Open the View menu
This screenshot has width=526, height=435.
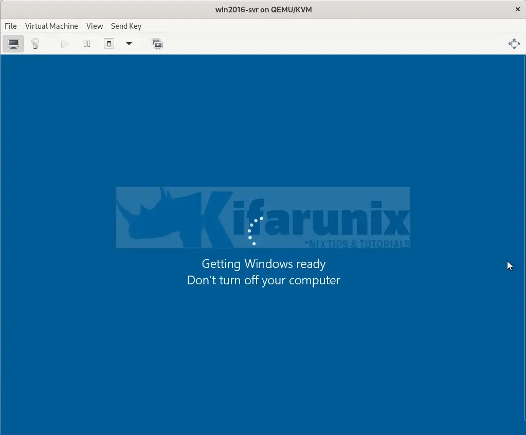pyautogui.click(x=95, y=26)
